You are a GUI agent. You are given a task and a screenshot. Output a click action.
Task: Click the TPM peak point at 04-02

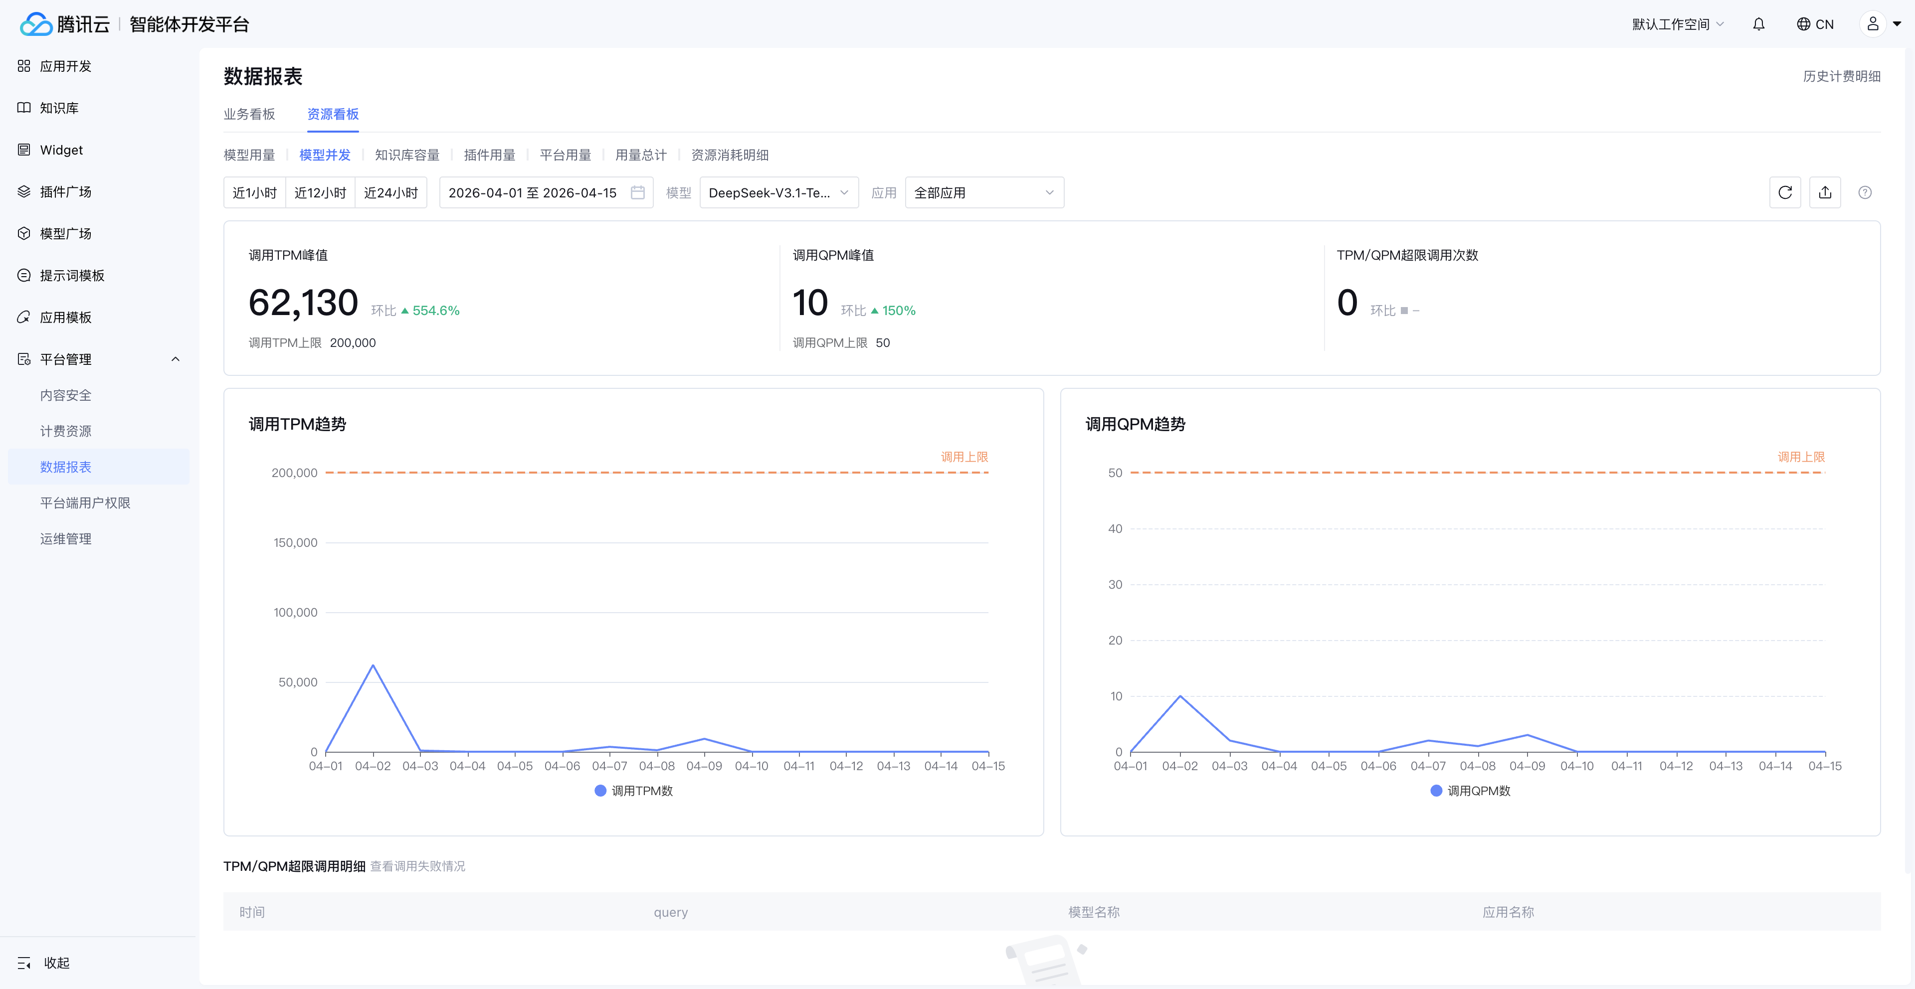[373, 665]
